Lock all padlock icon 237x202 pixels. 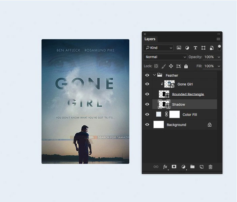point(186,66)
